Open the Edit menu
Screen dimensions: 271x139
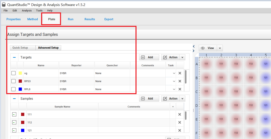15,11
